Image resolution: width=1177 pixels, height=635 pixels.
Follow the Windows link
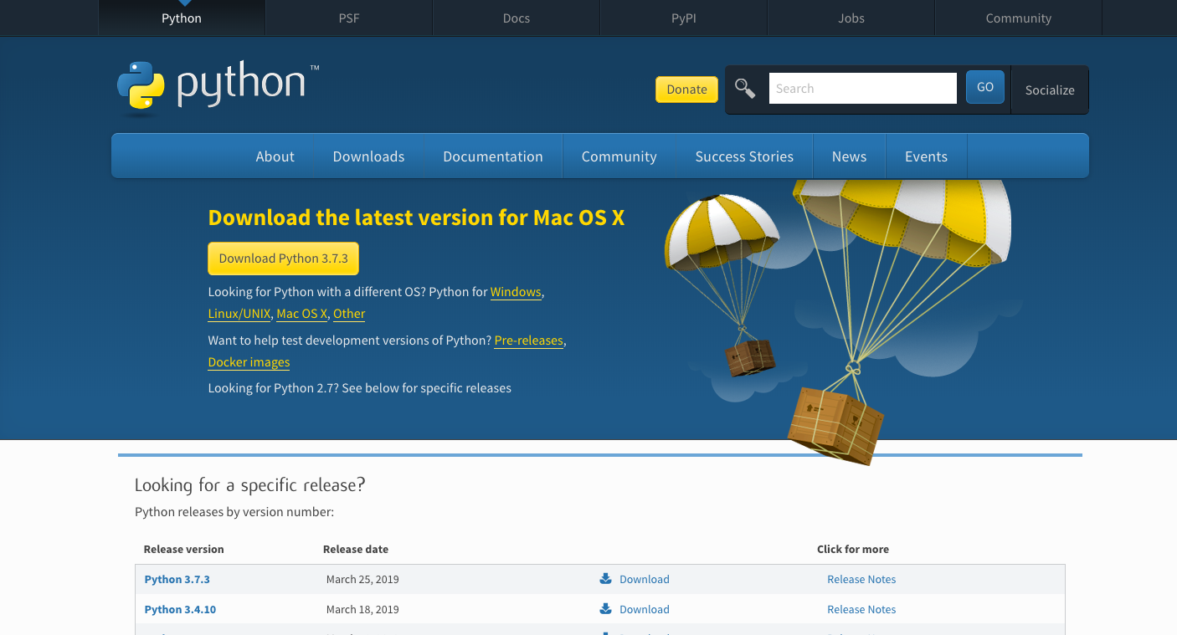coord(516,292)
